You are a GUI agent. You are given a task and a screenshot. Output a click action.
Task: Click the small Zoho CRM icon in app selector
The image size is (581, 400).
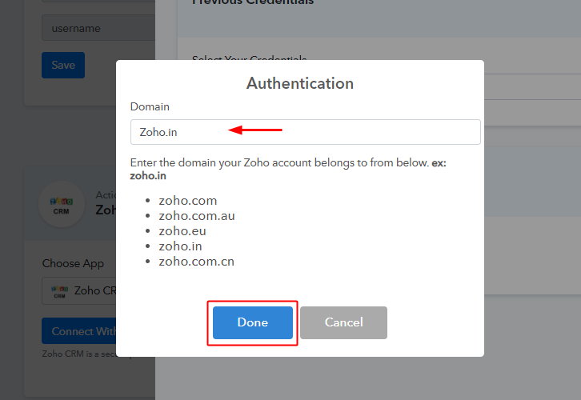[60, 291]
